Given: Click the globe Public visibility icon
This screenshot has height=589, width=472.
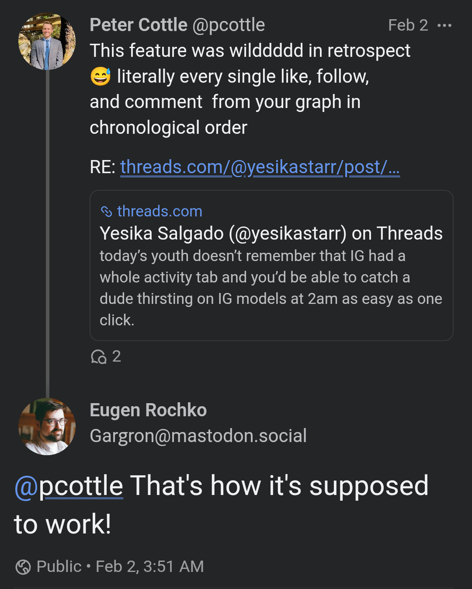Looking at the screenshot, I should [x=23, y=567].
